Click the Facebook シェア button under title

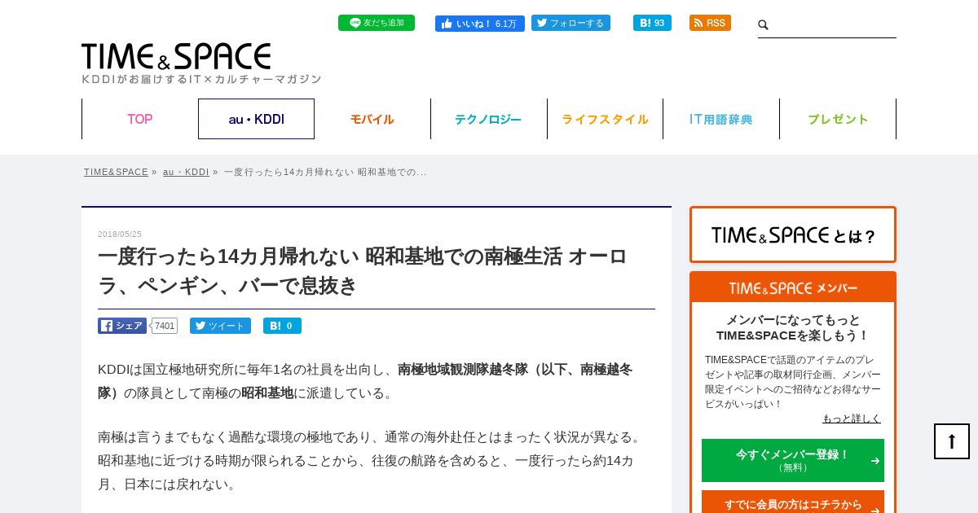122,326
